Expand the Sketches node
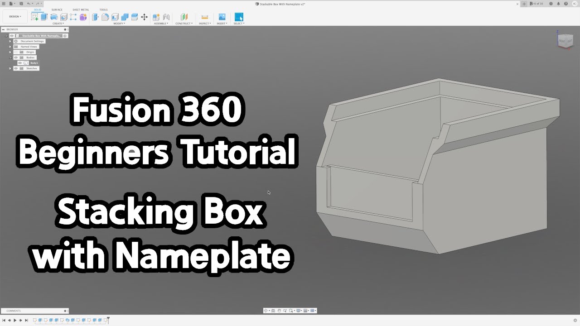580x326 pixels. 10,68
